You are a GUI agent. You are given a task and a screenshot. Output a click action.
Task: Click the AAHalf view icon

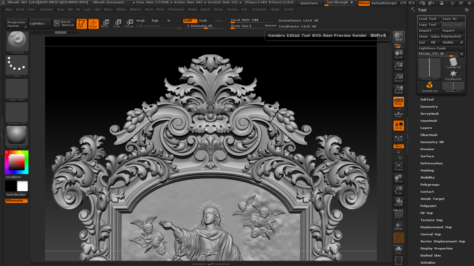[x=398, y=90]
